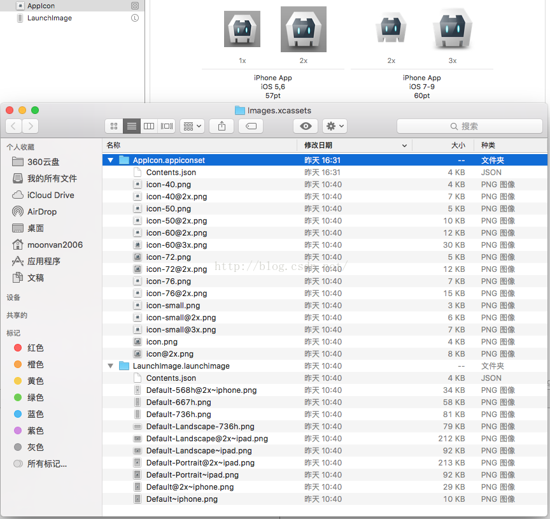
Task: Select the Default-Portrait@2x~ipad.png file
Action: (325, 463)
